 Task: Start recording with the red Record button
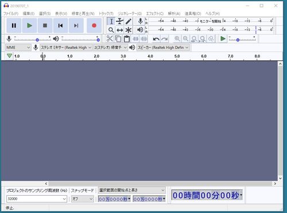[94, 25]
